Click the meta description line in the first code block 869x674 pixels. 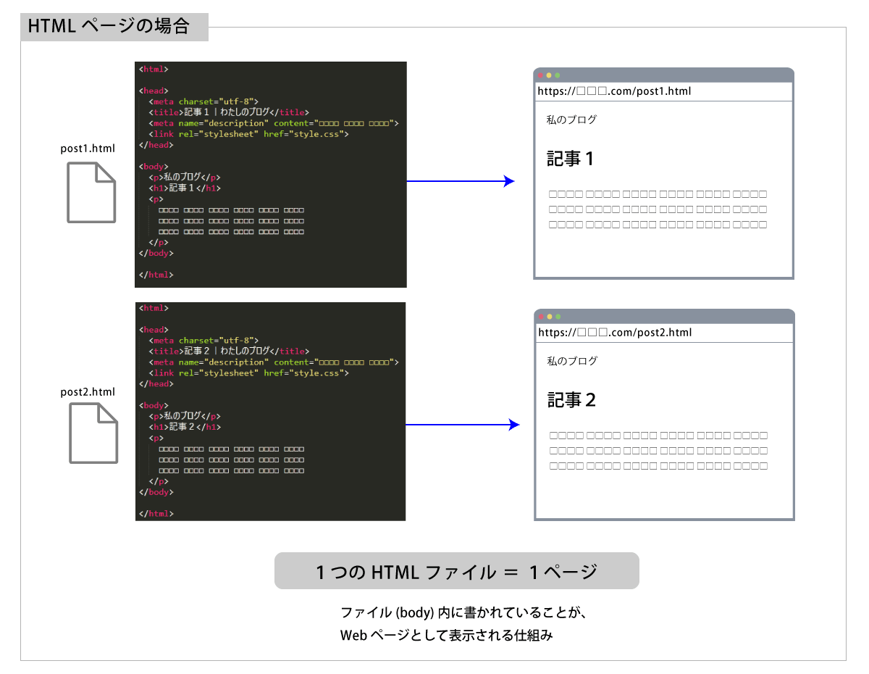pyautogui.click(x=274, y=123)
